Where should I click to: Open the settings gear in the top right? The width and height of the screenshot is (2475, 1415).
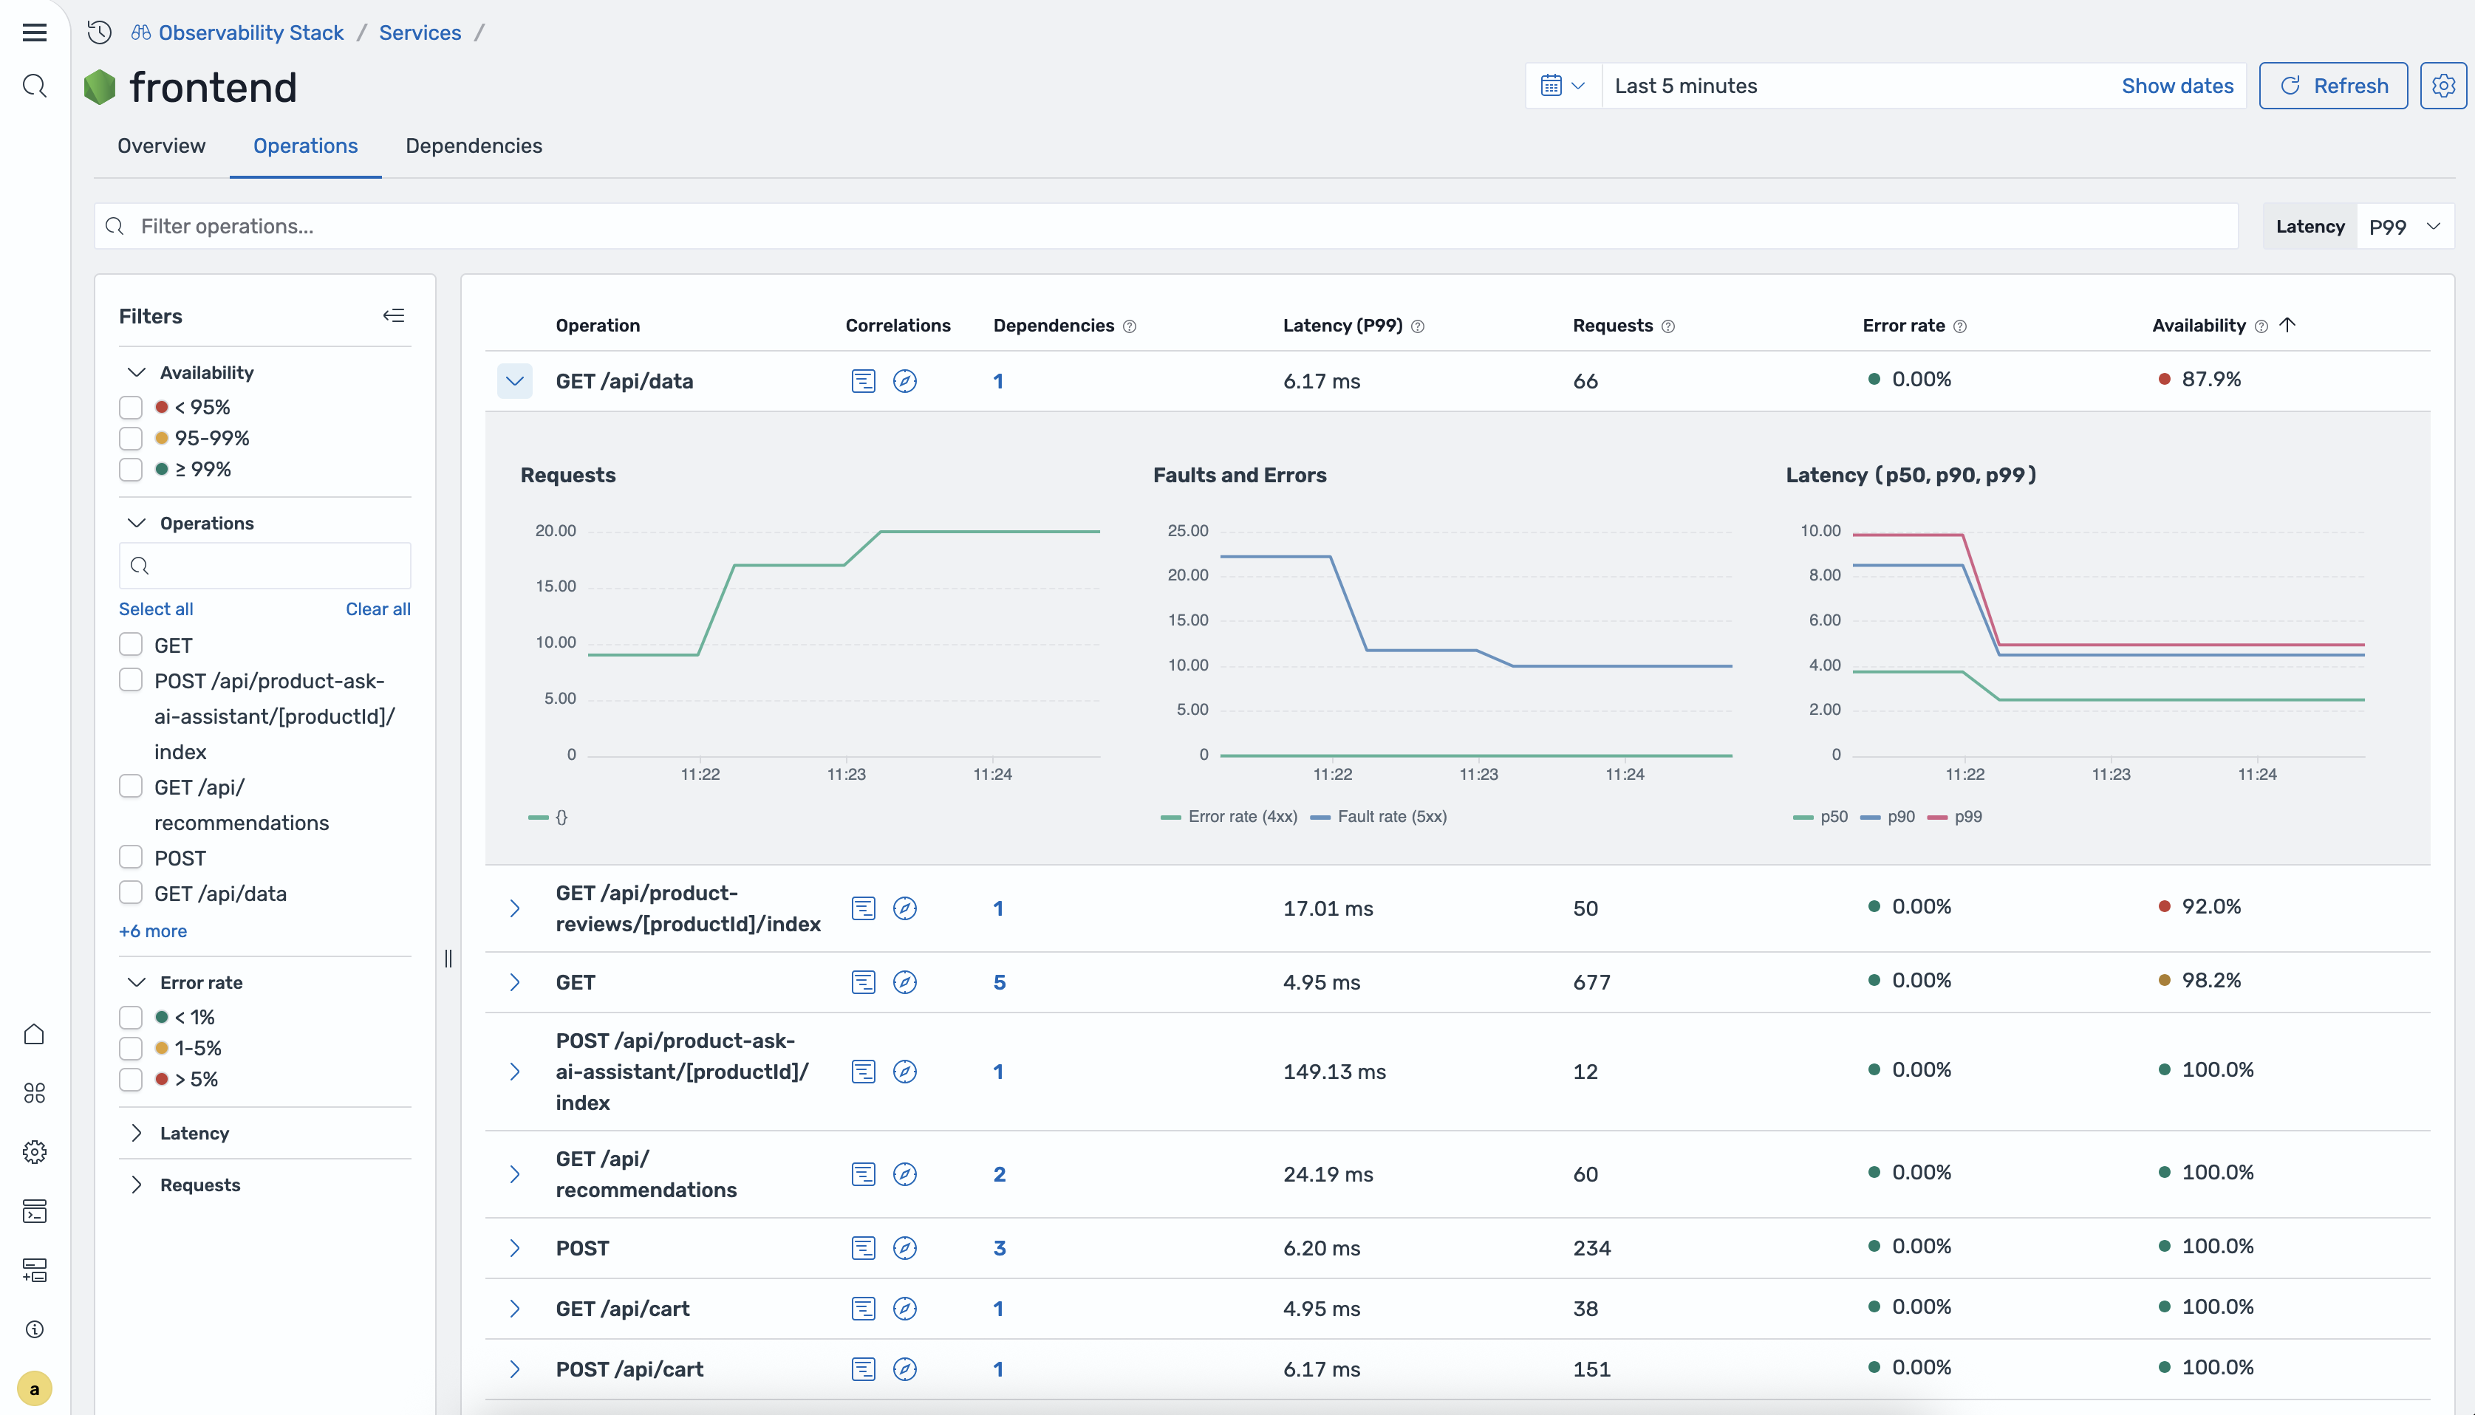pos(2445,86)
